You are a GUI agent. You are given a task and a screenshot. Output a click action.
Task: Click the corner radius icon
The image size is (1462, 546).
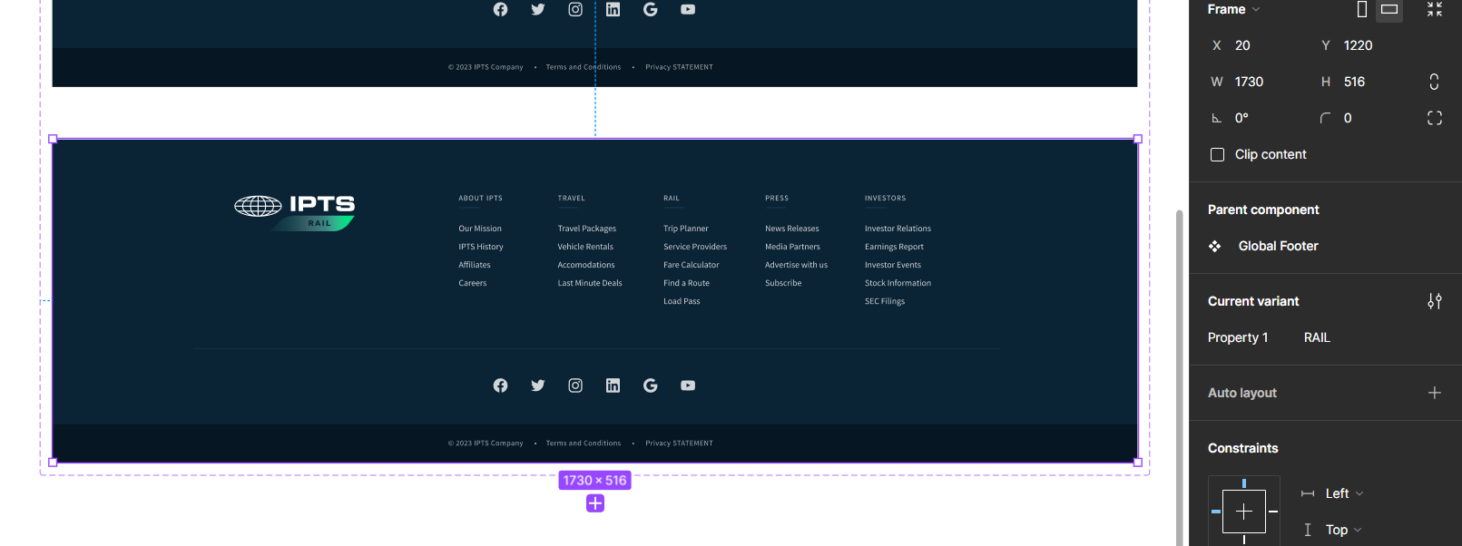click(x=1326, y=118)
